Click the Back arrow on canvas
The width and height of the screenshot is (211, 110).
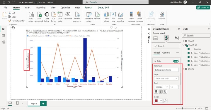click(x=13, y=28)
